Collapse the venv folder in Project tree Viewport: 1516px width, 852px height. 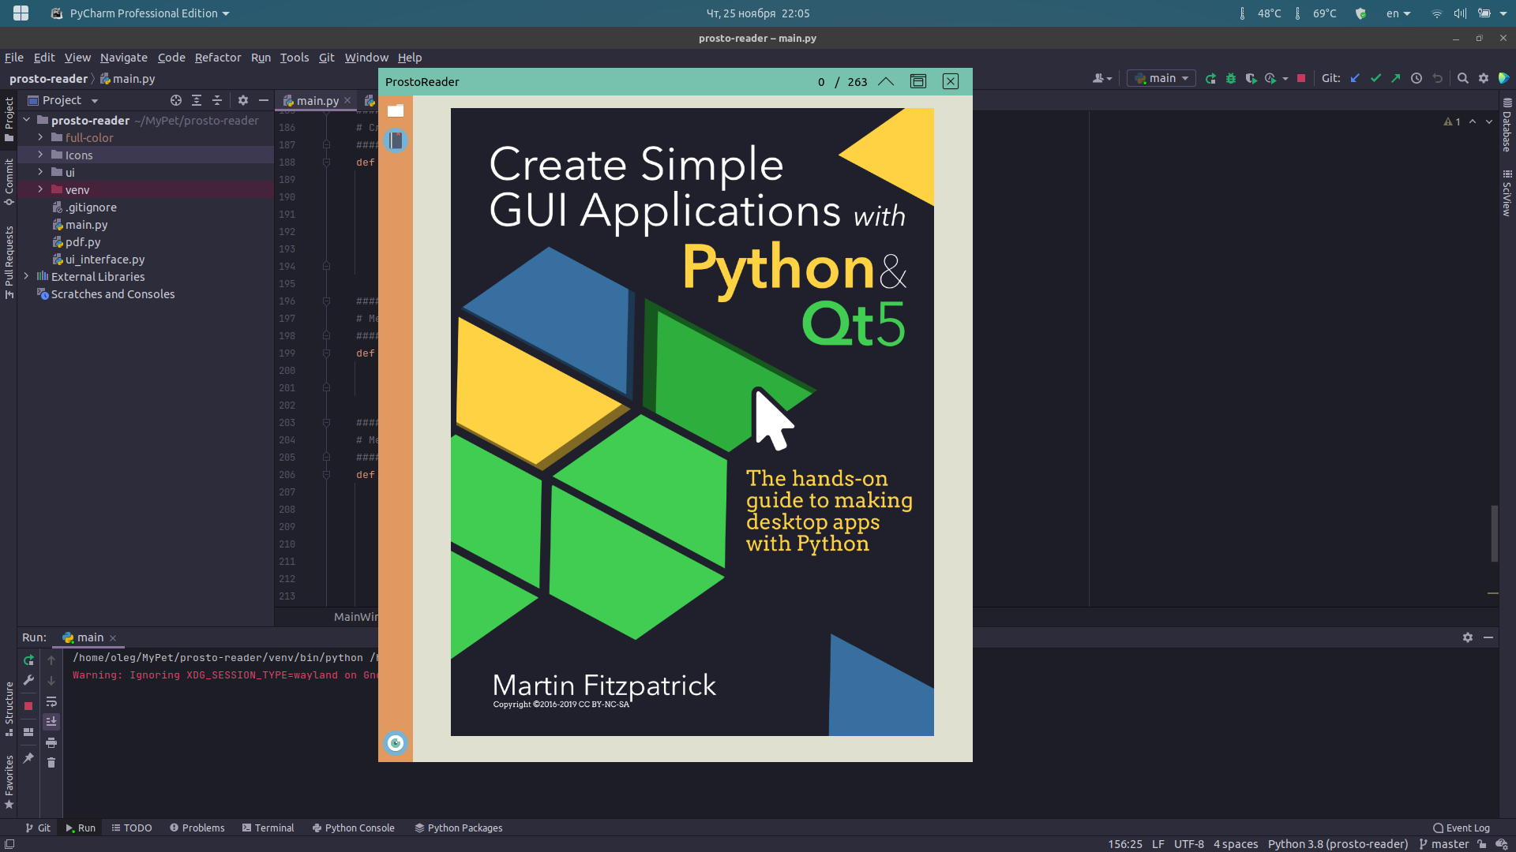click(40, 189)
